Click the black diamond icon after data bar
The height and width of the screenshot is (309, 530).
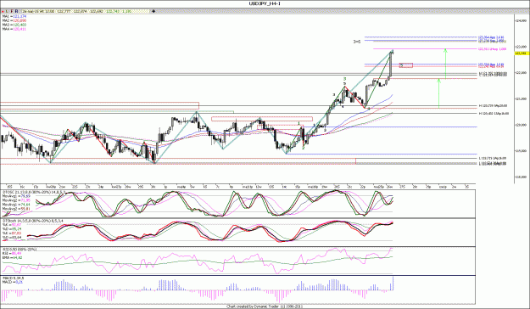coord(153,11)
